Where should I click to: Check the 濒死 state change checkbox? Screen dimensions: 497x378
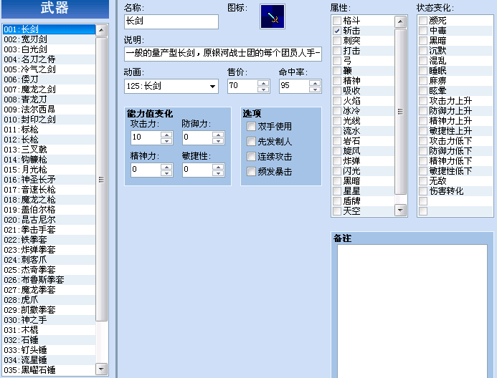423,21
